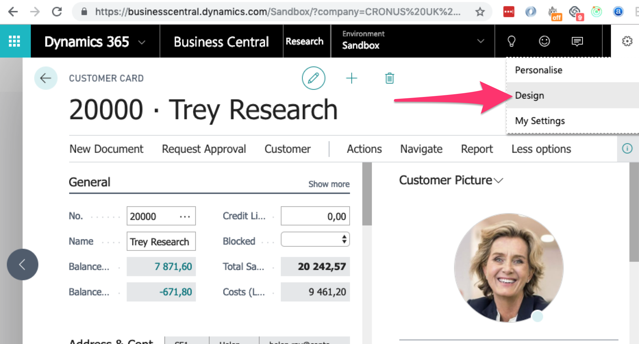Click the pencil edit icon
639x344 pixels.
313,78
